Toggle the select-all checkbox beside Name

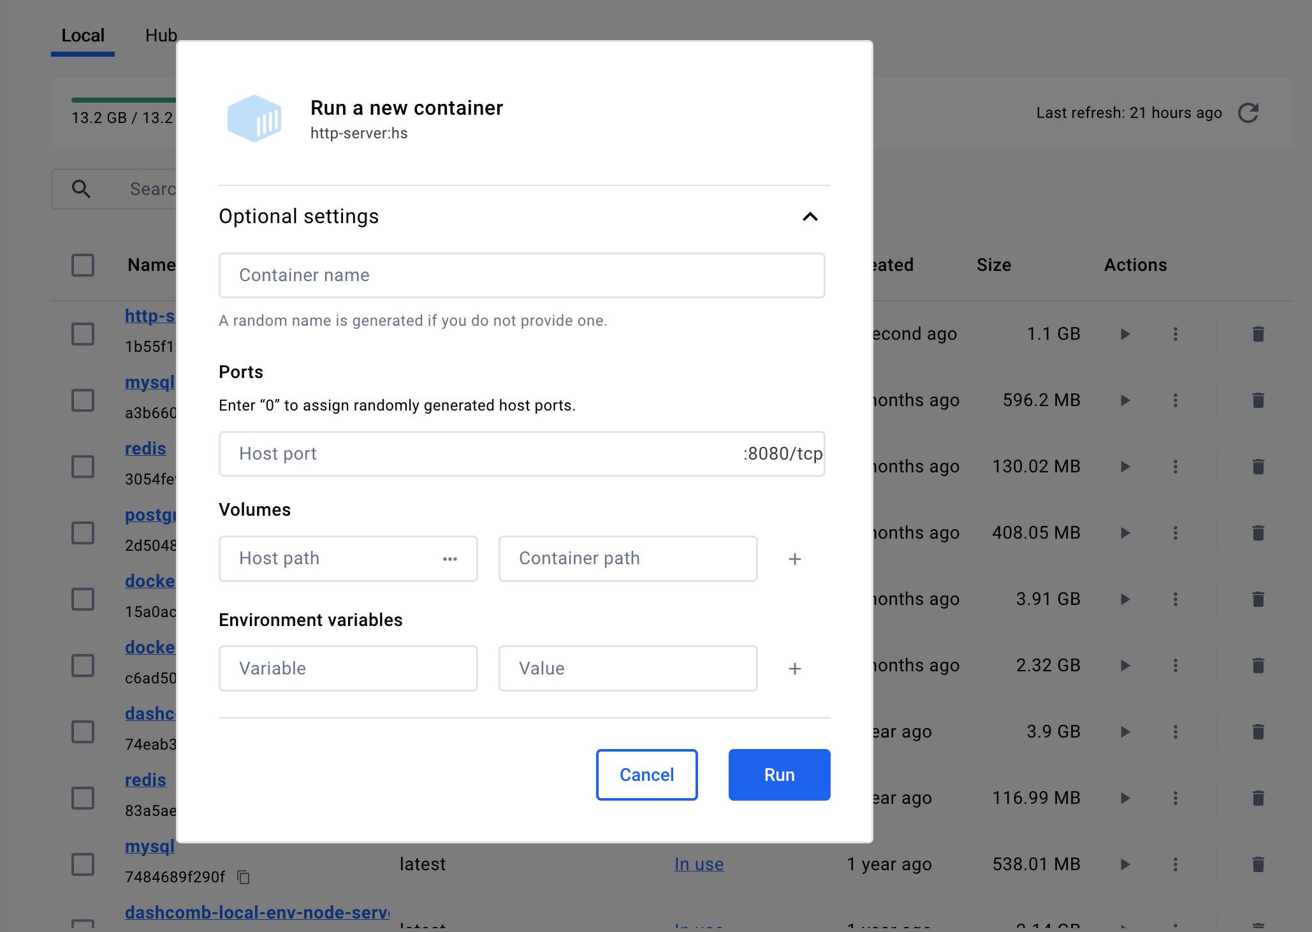(83, 265)
